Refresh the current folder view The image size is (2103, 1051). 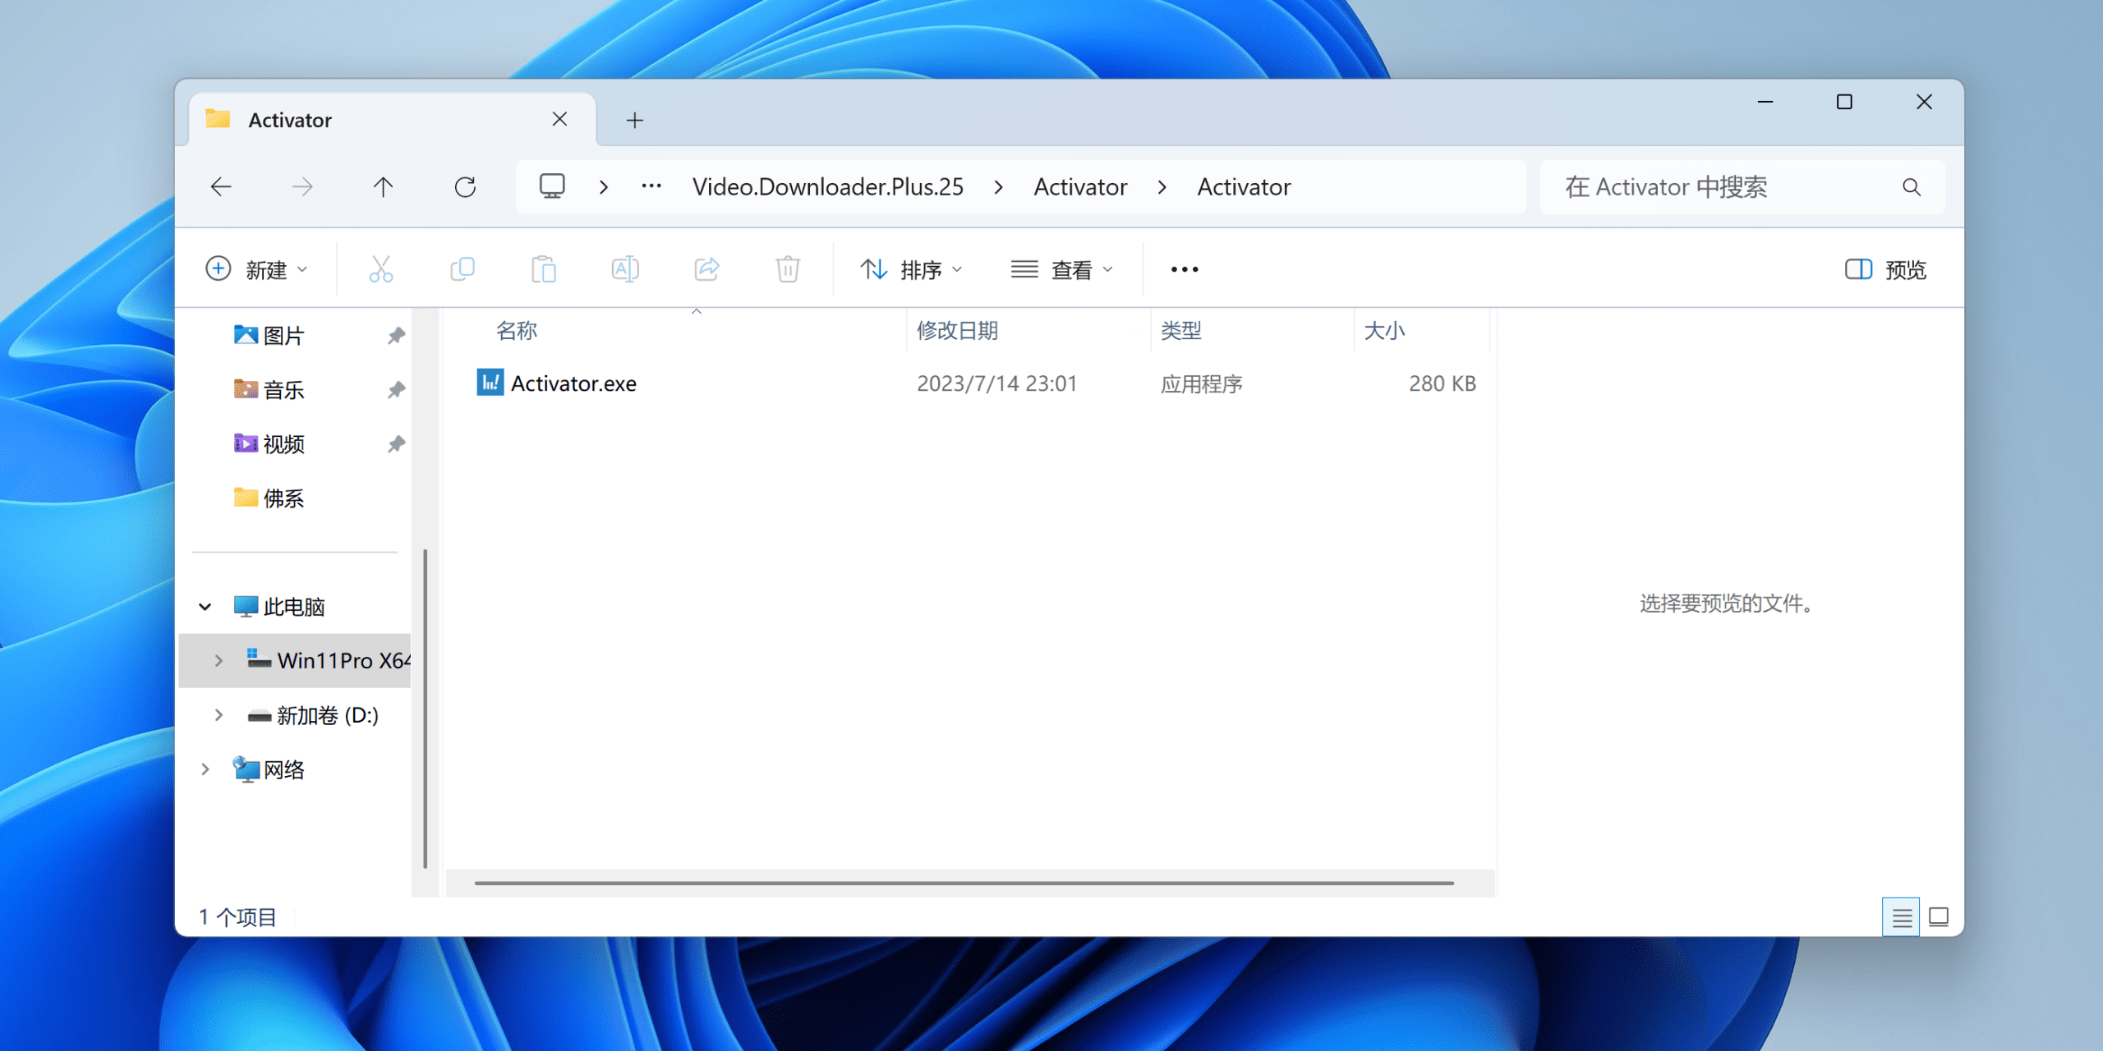click(x=465, y=187)
